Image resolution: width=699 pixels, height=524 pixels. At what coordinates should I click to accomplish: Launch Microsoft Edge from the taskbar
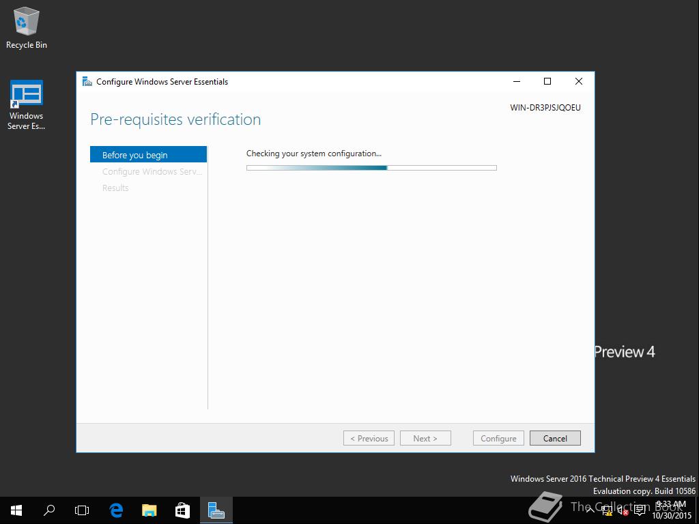point(116,510)
